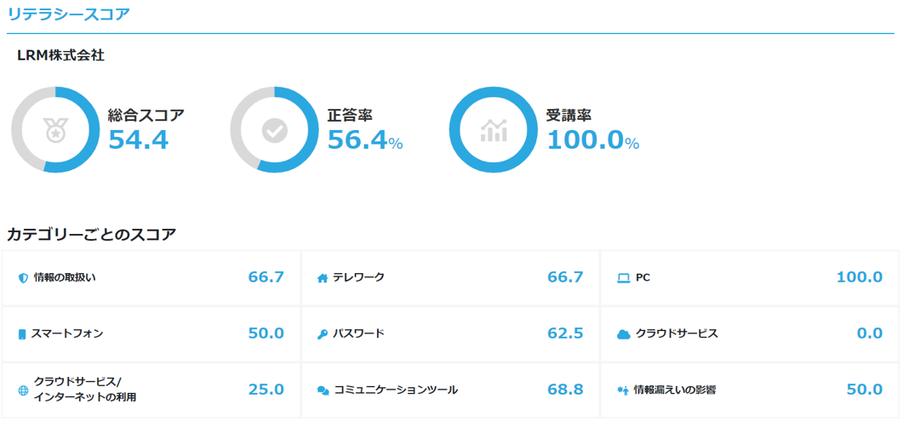909x421 pixels.
Task: Open the 情報の取扱い category card
Action: (151, 278)
